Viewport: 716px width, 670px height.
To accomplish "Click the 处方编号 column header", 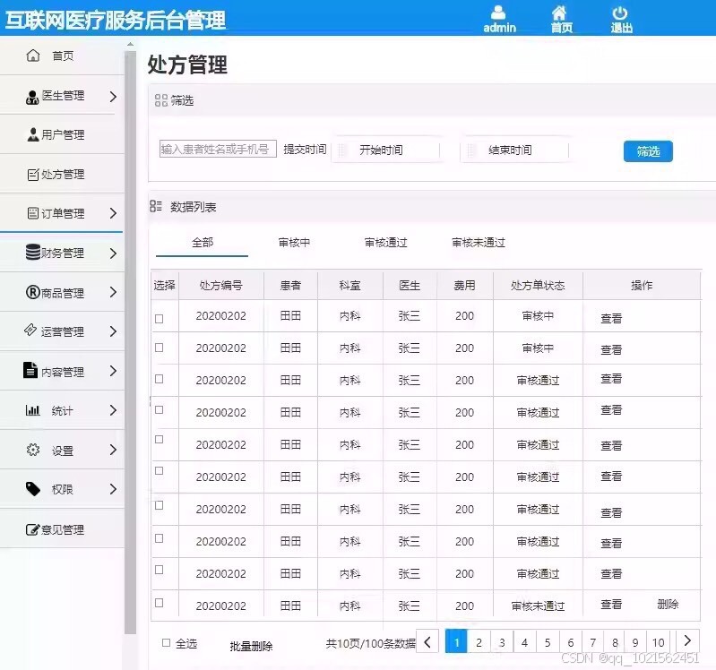I will (x=221, y=285).
